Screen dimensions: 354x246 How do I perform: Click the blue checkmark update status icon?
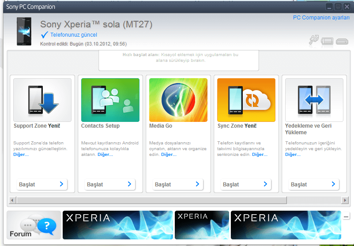tap(44, 35)
